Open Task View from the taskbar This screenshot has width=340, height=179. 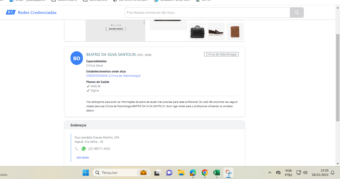157,173
